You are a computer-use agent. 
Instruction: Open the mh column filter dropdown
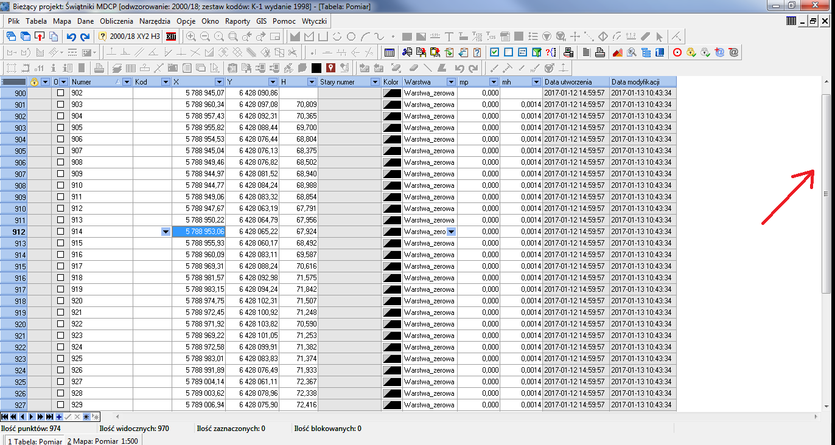tap(536, 81)
